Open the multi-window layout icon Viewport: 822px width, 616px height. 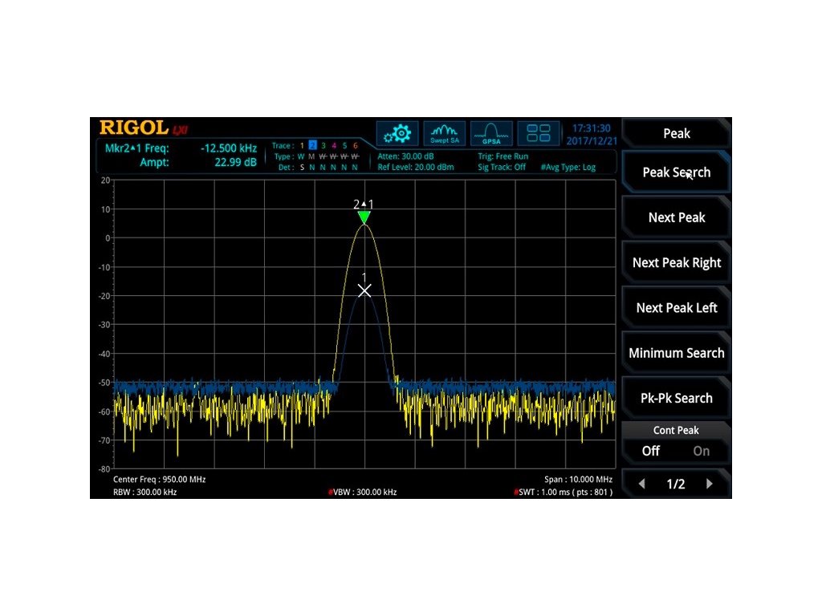click(539, 133)
